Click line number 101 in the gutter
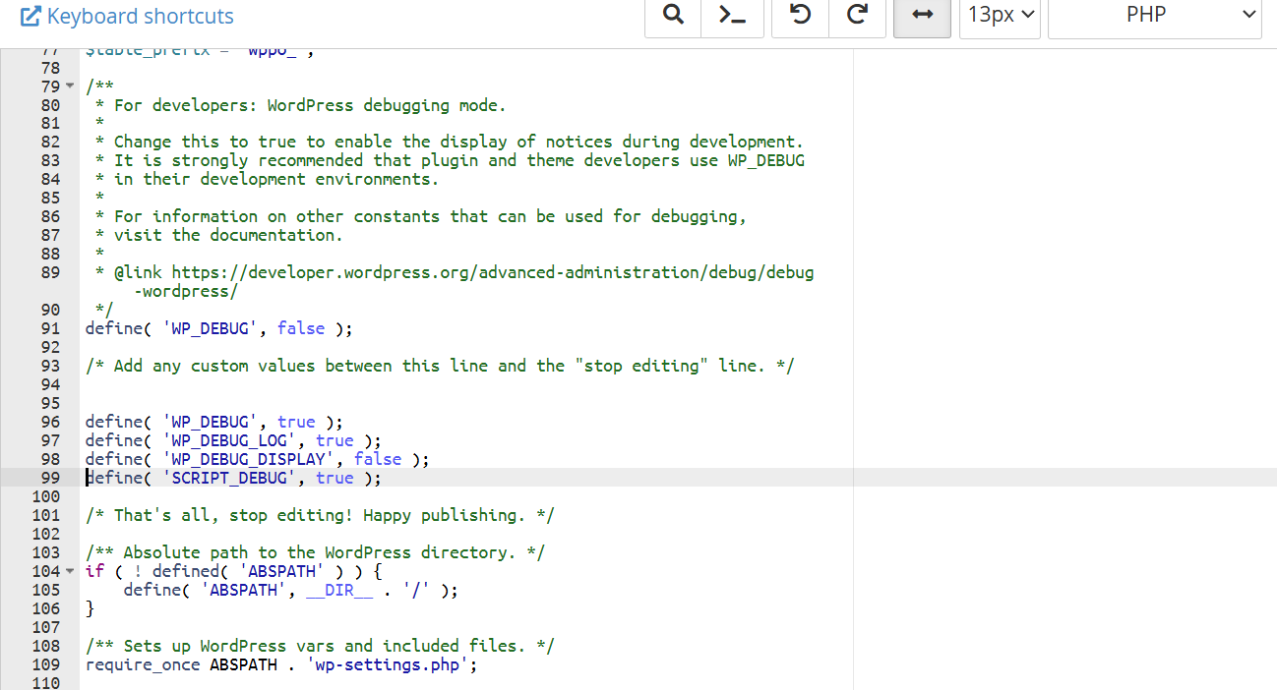Image resolution: width=1277 pixels, height=690 pixels. coord(46,515)
